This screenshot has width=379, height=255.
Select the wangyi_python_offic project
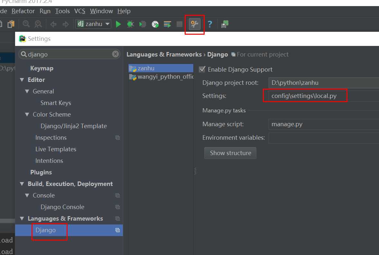(x=161, y=77)
